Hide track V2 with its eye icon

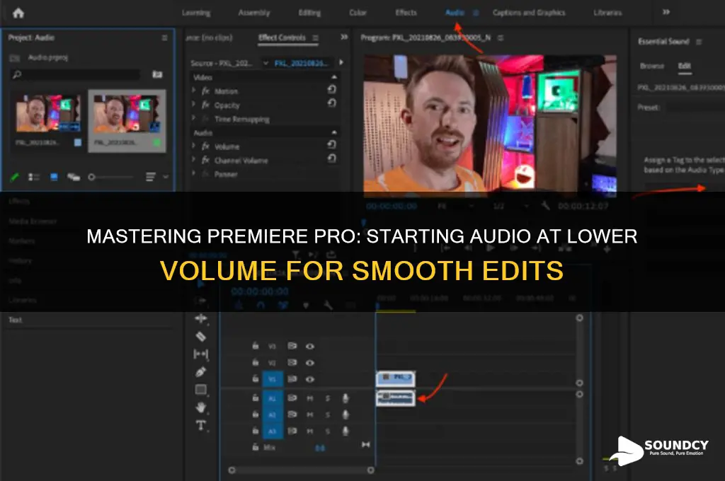[x=310, y=363]
